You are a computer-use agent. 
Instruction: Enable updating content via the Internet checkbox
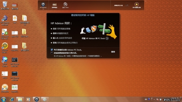[52, 53]
